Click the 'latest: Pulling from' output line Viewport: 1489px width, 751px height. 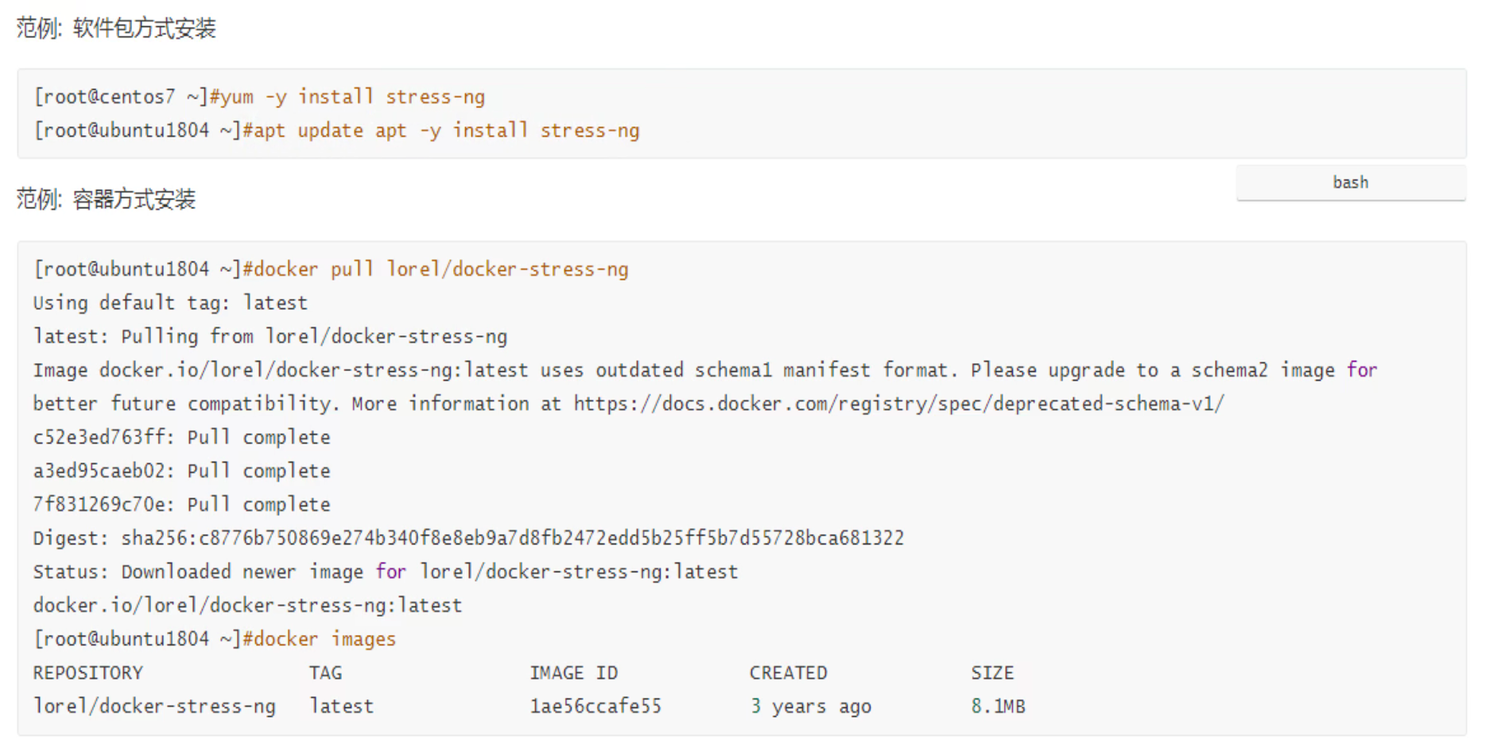pyautogui.click(x=269, y=337)
